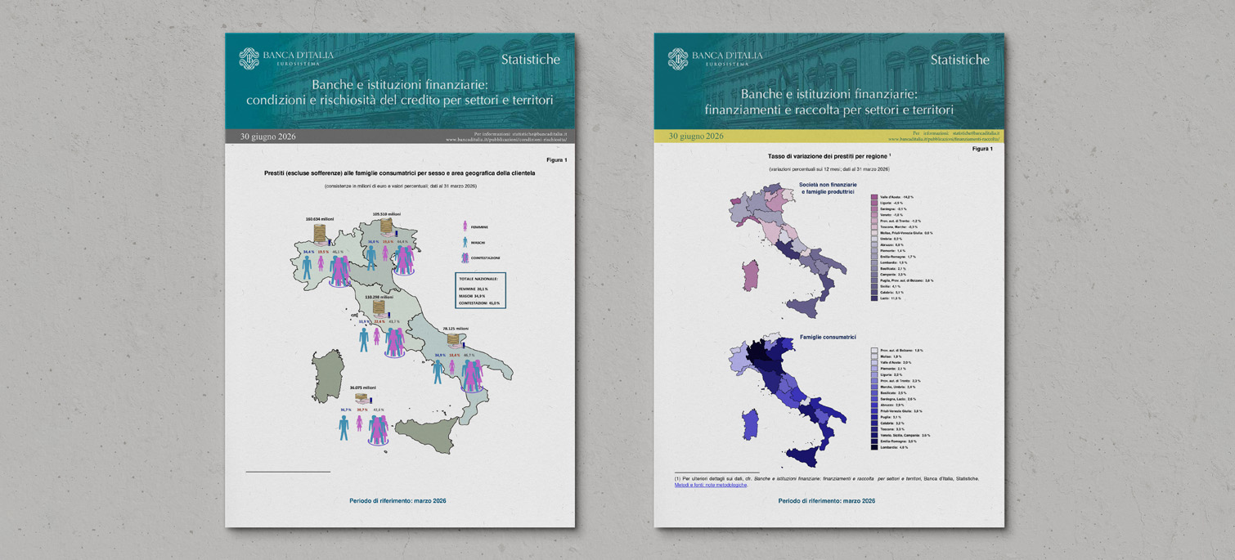Screen dimensions: 1235x560
Task: Click the Banca d'Italia emblem on right page
Action: click(x=678, y=59)
